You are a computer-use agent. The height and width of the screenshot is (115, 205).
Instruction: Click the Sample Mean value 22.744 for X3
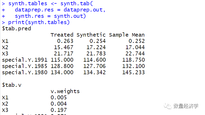[x=135, y=54]
